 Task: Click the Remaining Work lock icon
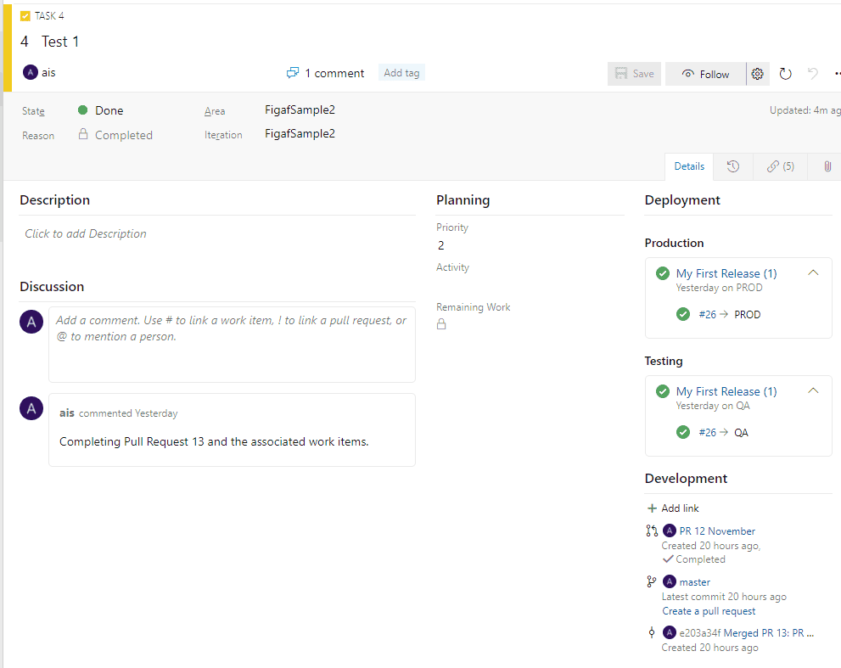coord(441,323)
